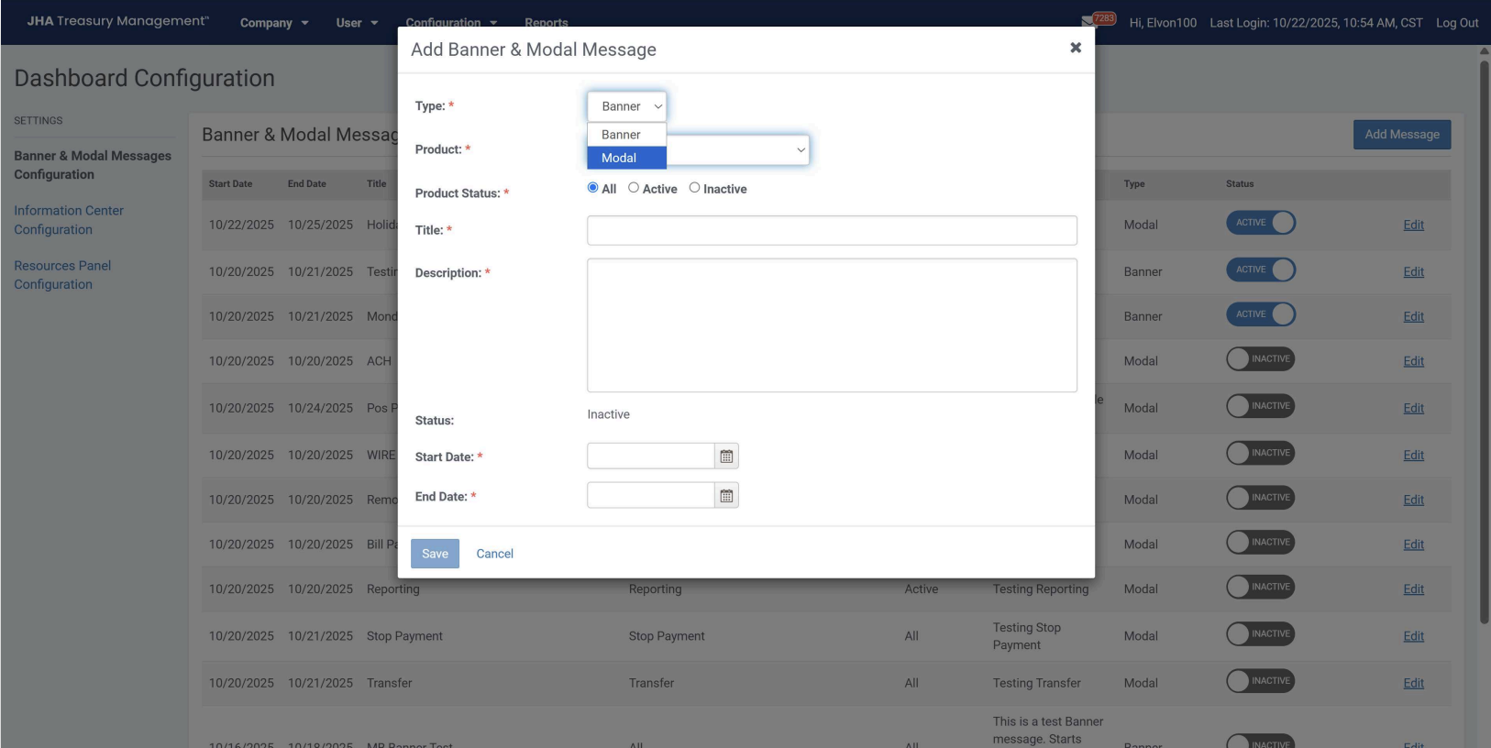This screenshot has width=1491, height=748.
Task: Close the Add Banner & Modal Message dialog
Action: pyautogui.click(x=1076, y=48)
